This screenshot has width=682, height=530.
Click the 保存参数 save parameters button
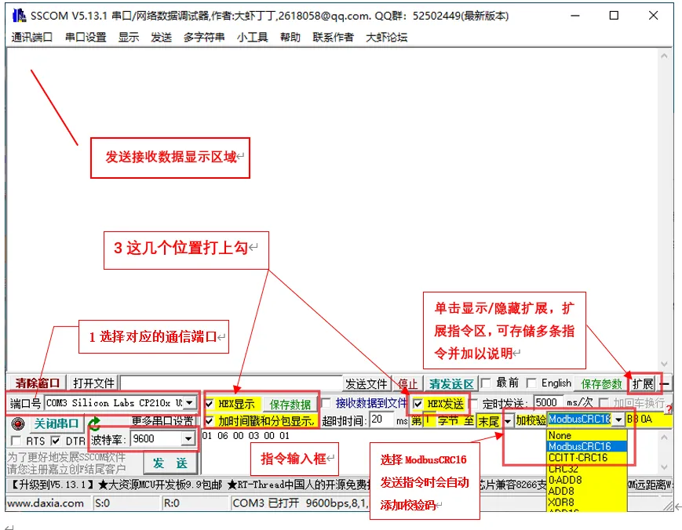pos(601,382)
